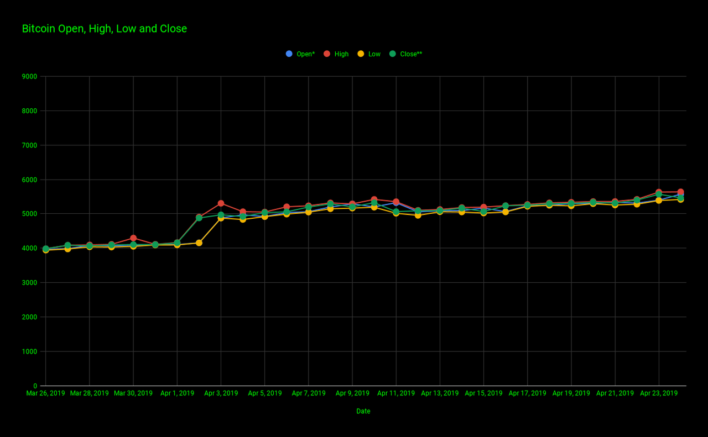Click the red High data point on Apr 24, 2019

tap(680, 192)
